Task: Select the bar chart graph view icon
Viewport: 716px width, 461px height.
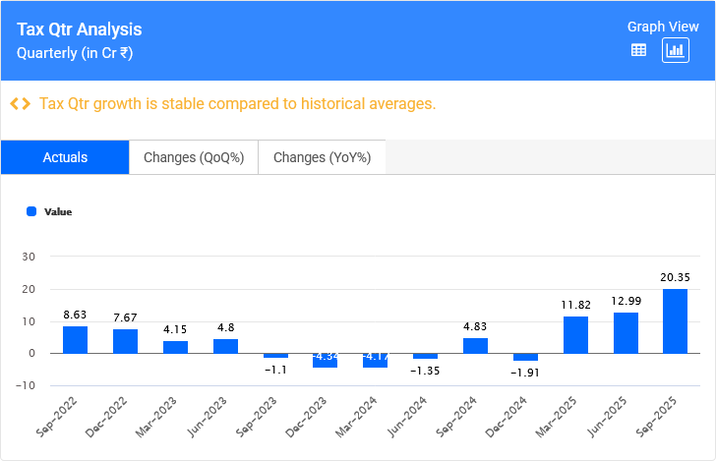Action: tap(675, 50)
